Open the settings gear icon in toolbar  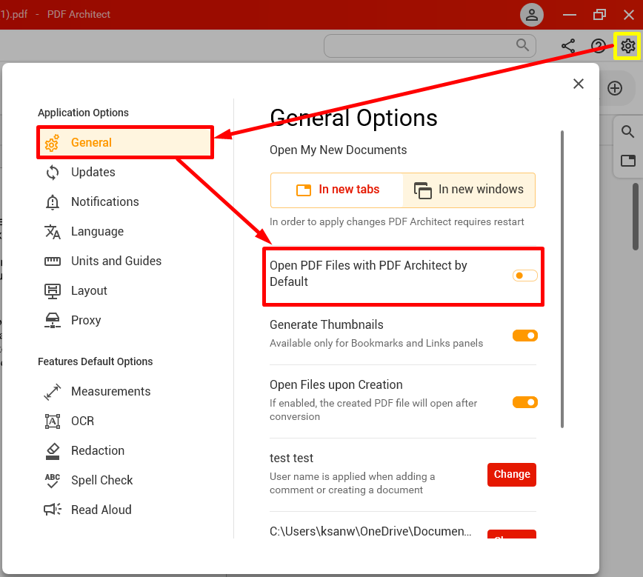click(x=627, y=45)
